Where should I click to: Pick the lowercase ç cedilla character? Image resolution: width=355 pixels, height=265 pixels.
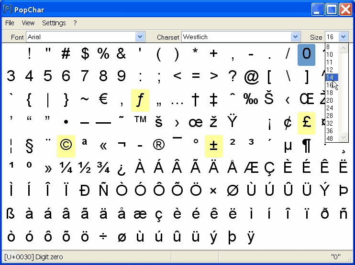pyautogui.click(x=158, y=215)
